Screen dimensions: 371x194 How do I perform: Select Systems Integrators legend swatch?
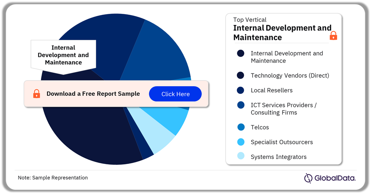pyautogui.click(x=241, y=156)
